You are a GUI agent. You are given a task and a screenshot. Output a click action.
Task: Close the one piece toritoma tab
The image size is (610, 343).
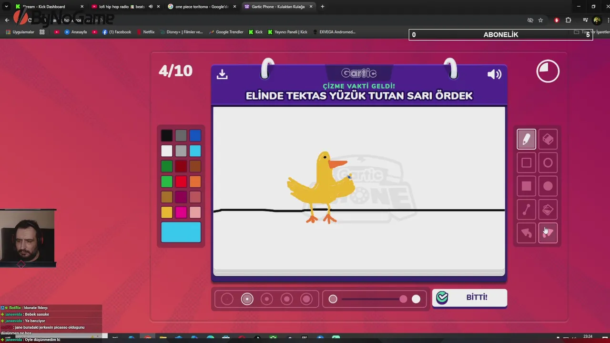click(234, 7)
